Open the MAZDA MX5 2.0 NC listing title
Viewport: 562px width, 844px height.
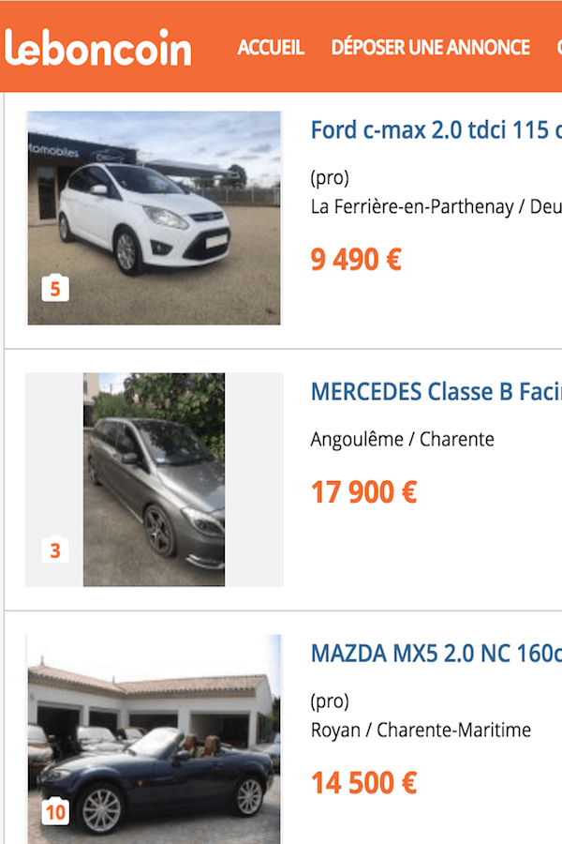tap(436, 653)
